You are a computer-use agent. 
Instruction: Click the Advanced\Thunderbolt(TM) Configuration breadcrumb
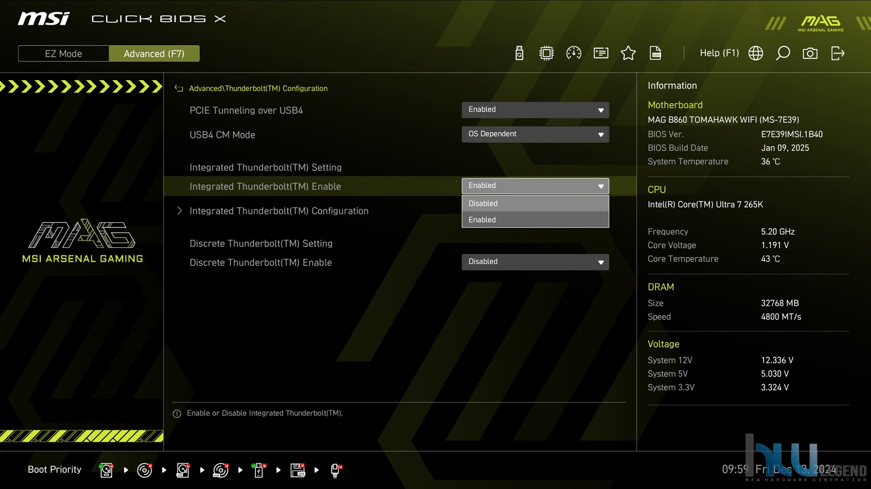(258, 88)
